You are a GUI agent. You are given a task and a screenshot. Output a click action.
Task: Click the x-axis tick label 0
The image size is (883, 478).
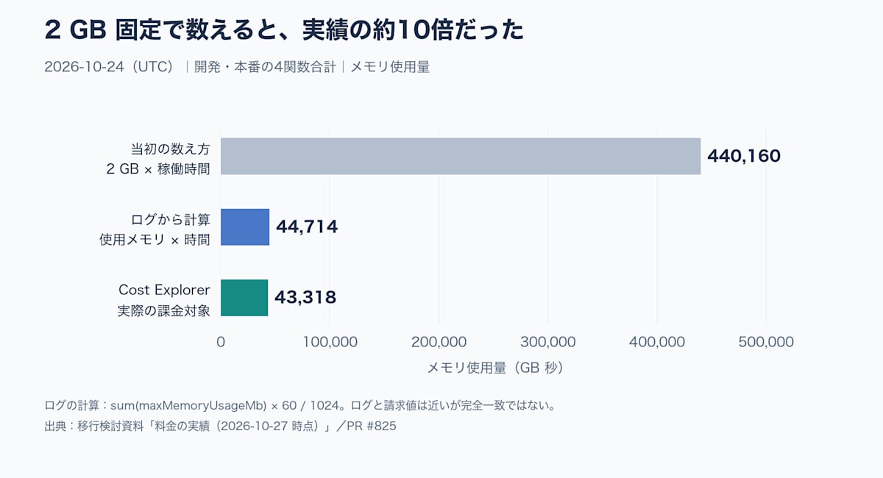click(x=221, y=342)
